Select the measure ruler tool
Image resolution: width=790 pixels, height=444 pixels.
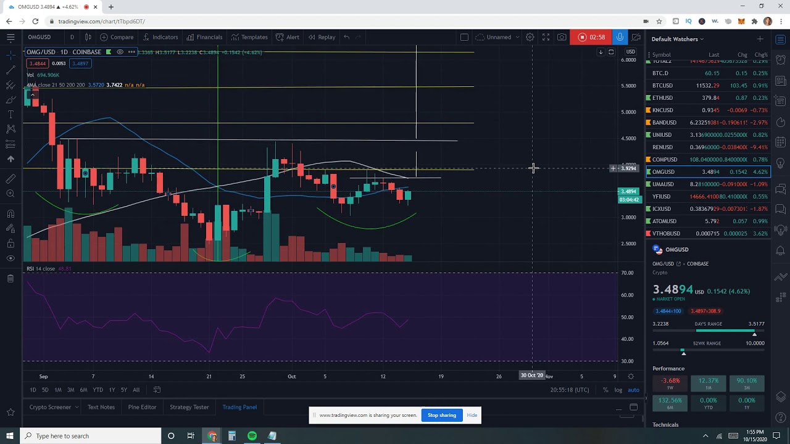(x=10, y=179)
